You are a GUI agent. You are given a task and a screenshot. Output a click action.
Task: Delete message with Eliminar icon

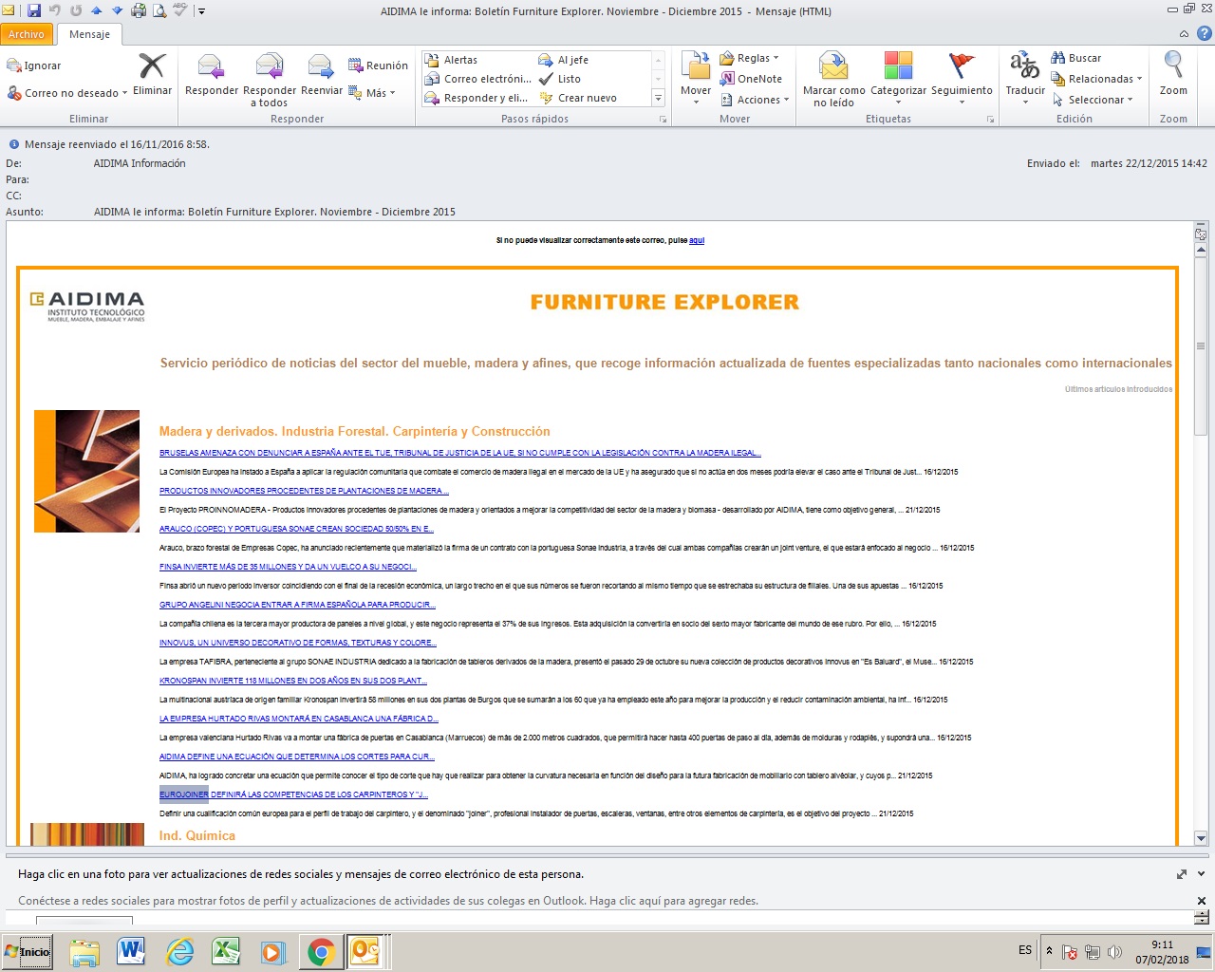152,74
